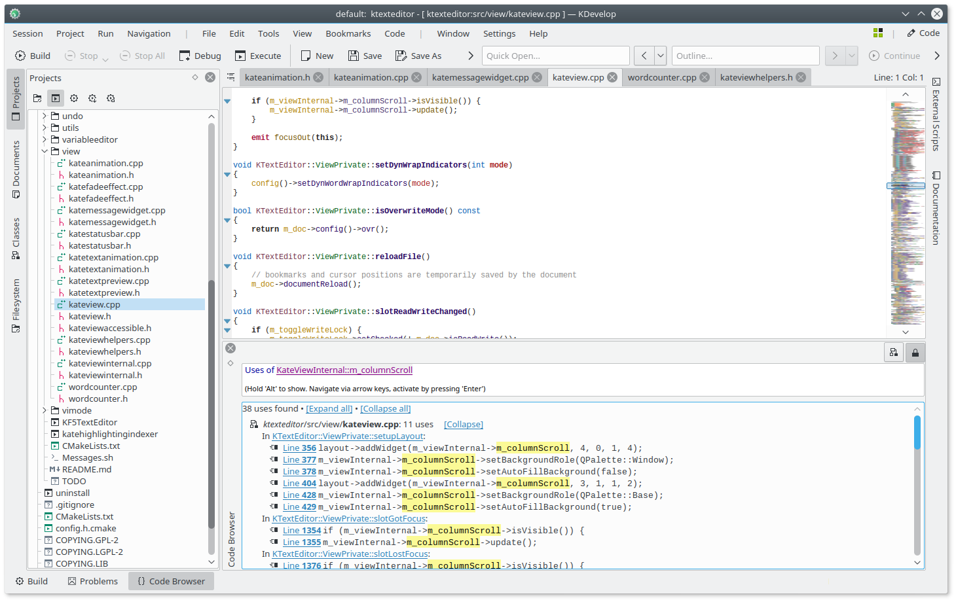
Task: Click the tab list icon left of tabs
Action: pyautogui.click(x=231, y=77)
